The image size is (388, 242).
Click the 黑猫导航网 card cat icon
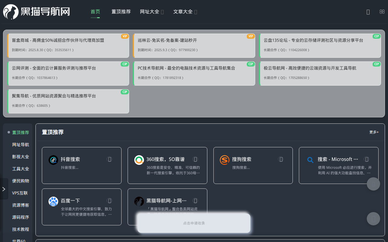point(139,201)
